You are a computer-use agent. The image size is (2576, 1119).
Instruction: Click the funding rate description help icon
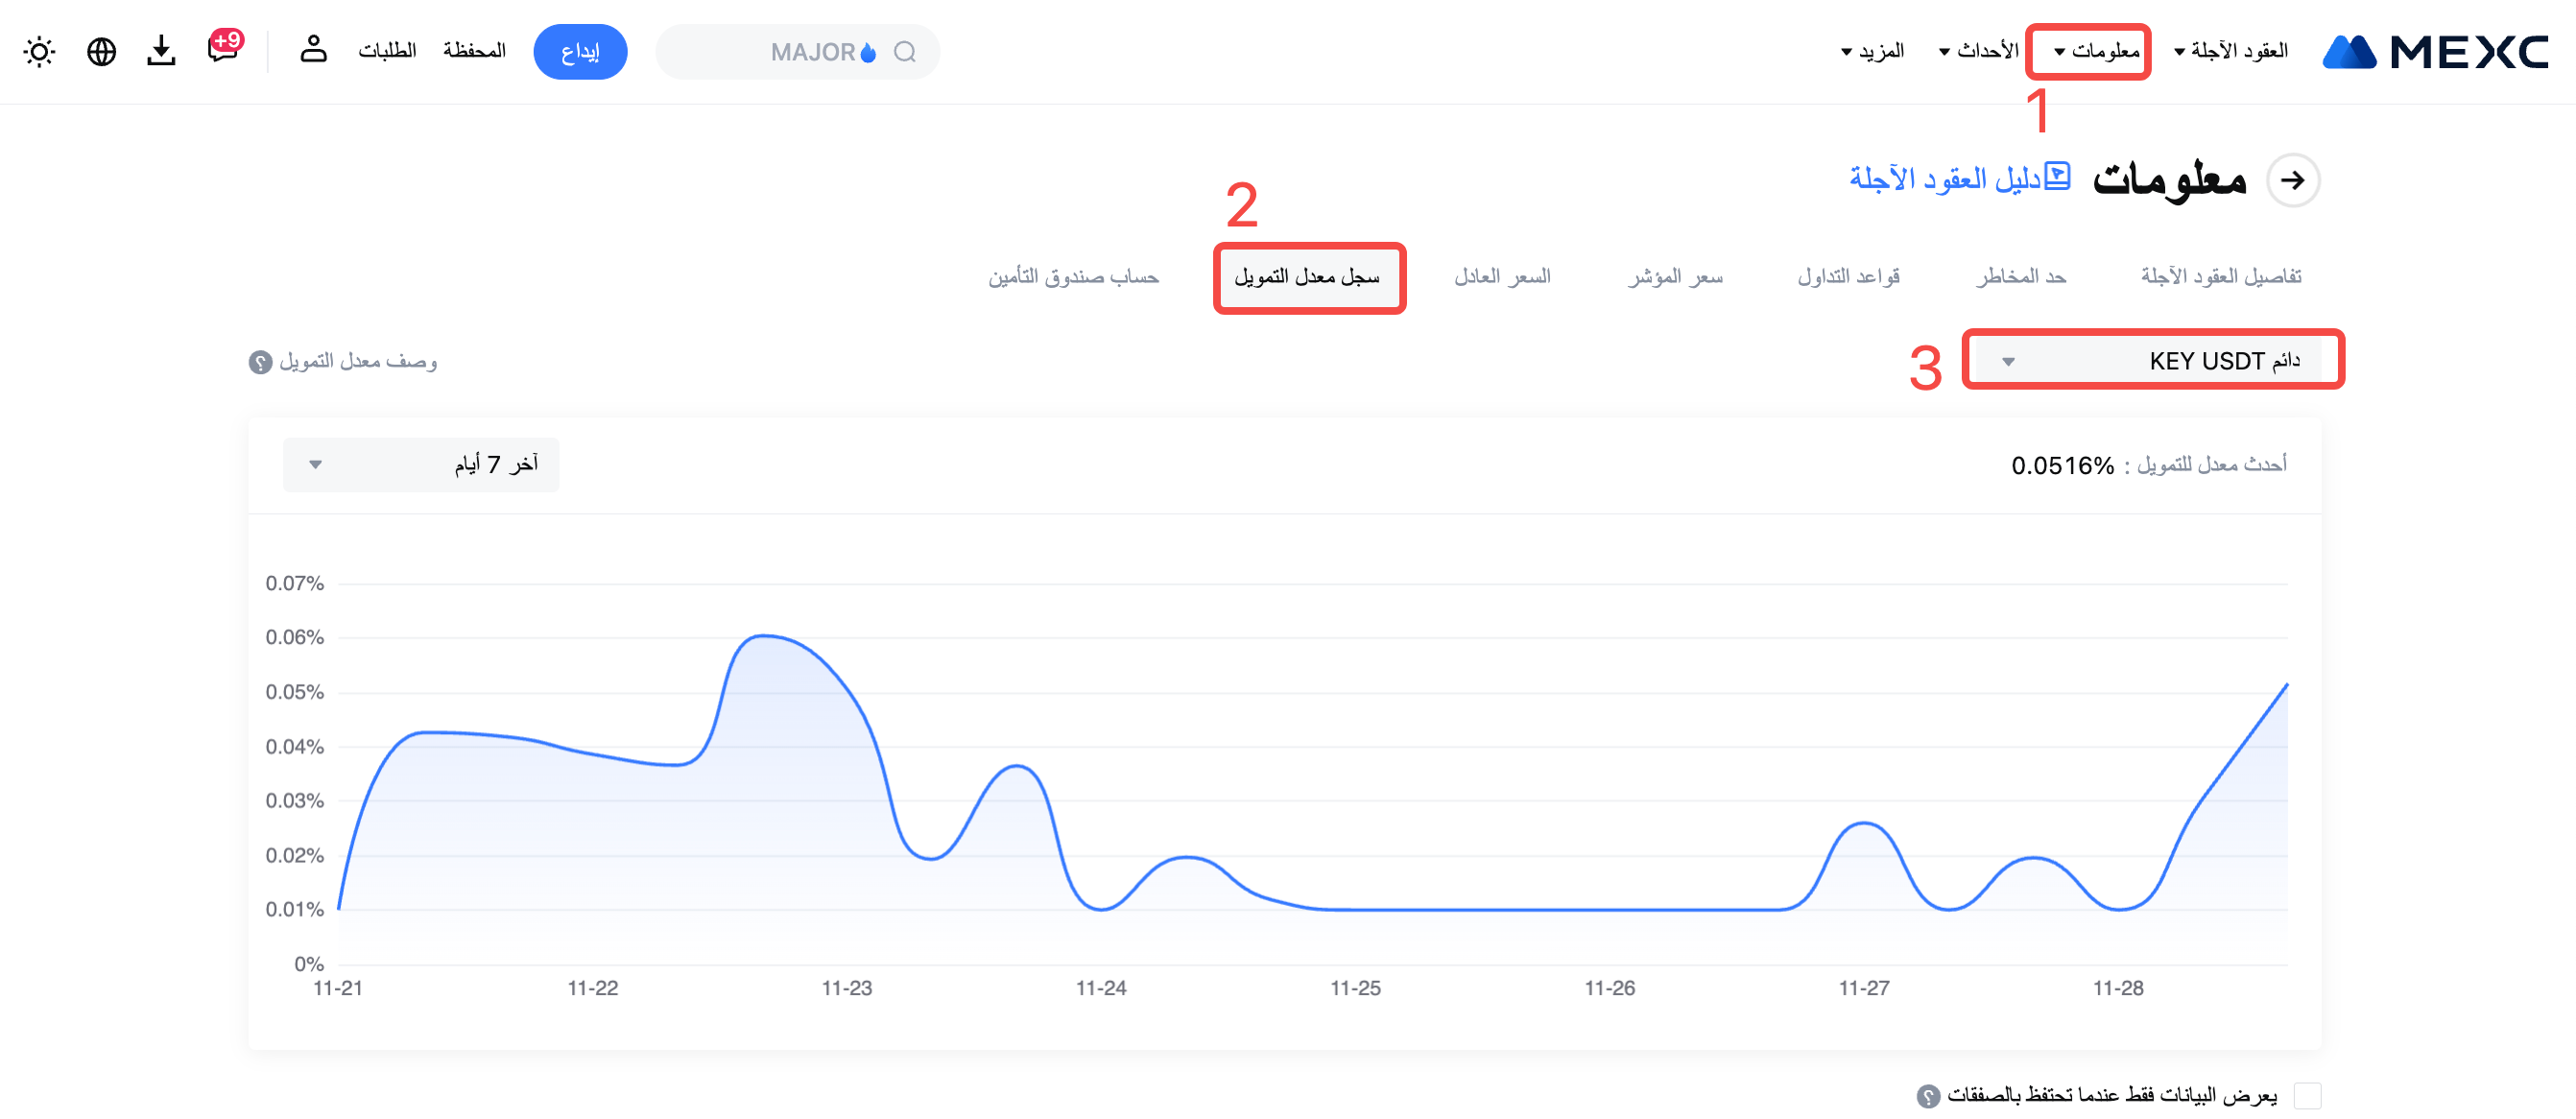(260, 362)
